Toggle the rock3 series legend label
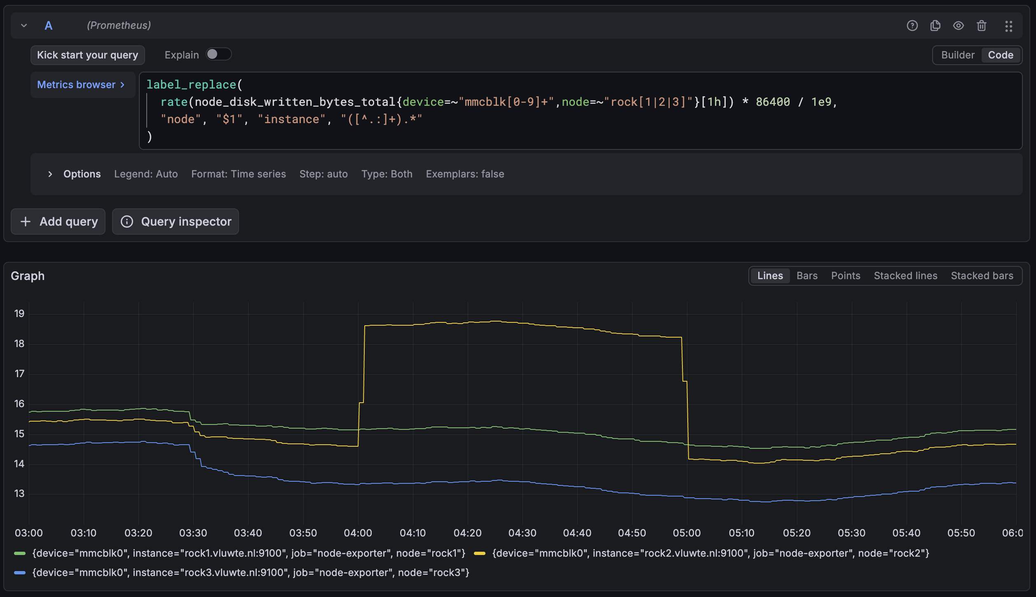 click(251, 573)
